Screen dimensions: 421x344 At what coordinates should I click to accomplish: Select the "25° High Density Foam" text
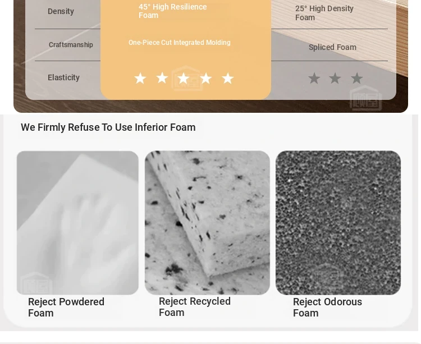tap(324, 13)
